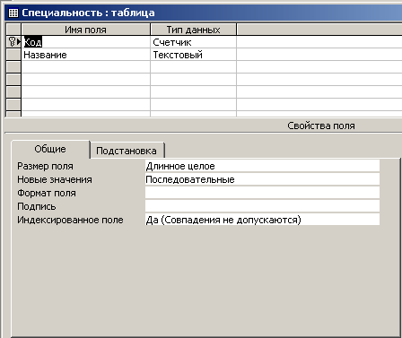402x338 pixels.
Task: Select the row selector for Название
Action: click(x=13, y=55)
